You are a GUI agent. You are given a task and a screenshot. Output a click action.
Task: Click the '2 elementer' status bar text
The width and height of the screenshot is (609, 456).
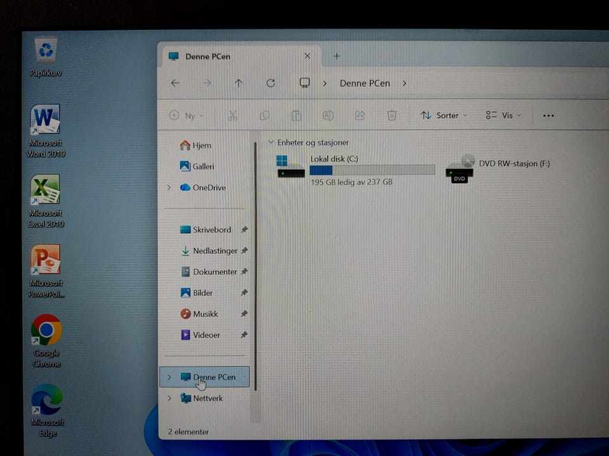(x=188, y=431)
